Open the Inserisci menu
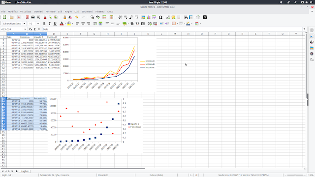The image size is (315, 177). [38, 12]
